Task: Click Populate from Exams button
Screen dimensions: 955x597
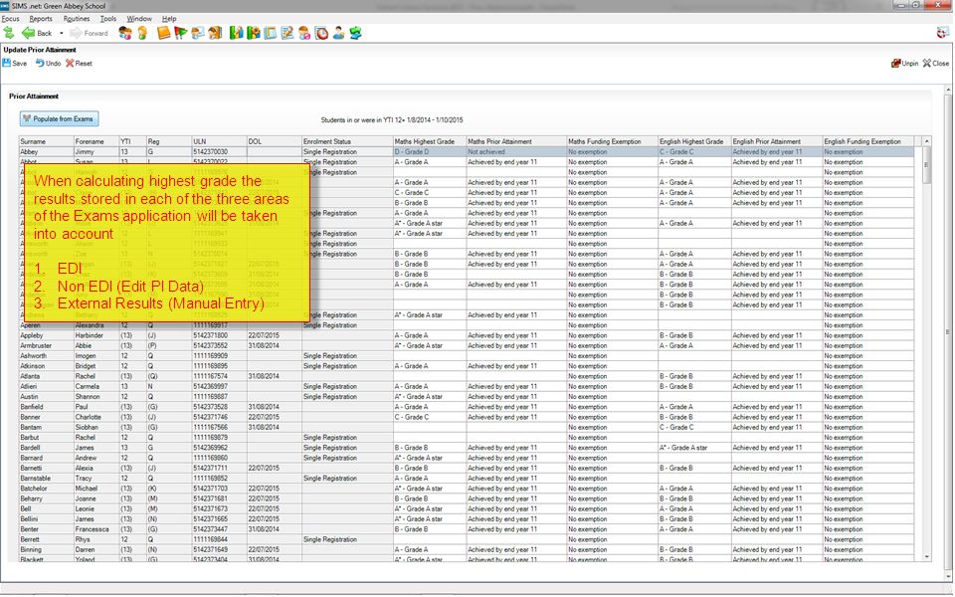Action: coord(59,118)
